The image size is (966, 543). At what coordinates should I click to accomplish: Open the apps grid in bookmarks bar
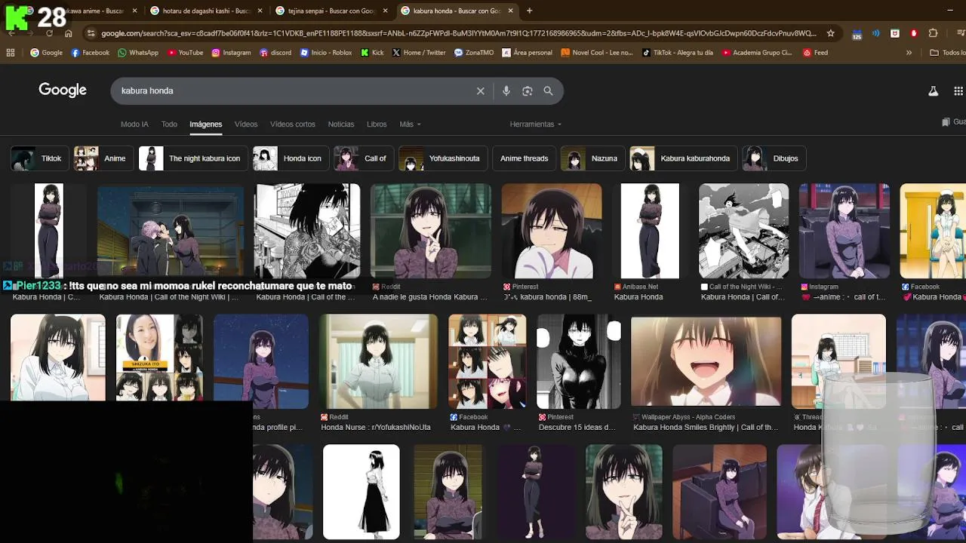pyautogui.click(x=11, y=53)
